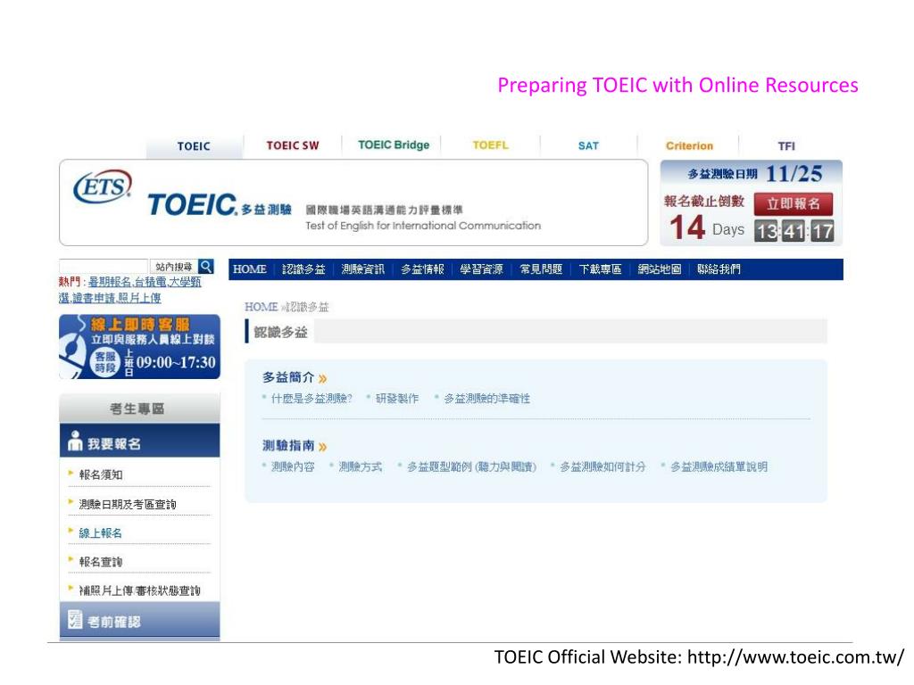This screenshot has width=914, height=685.
Task: Open the 測驗資訊 menu
Action: [362, 269]
